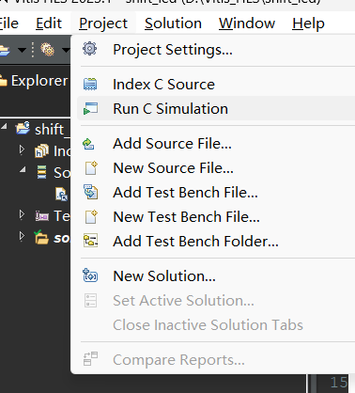Open the Solution menu

(173, 24)
